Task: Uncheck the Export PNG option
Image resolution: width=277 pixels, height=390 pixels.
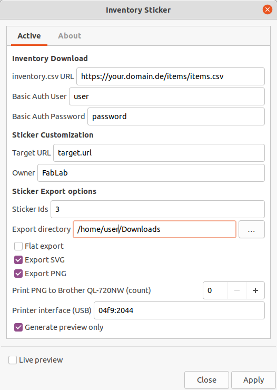Action: tap(18, 274)
